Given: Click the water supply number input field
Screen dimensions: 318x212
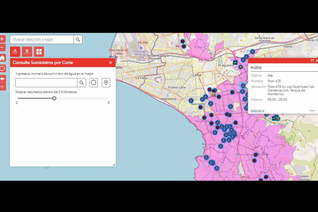Looking at the screenshot, I should click(46, 83).
